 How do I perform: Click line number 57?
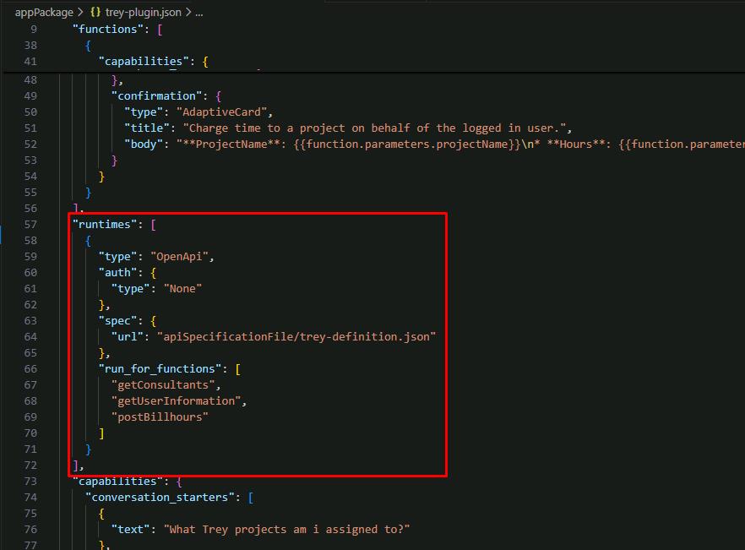pos(30,225)
